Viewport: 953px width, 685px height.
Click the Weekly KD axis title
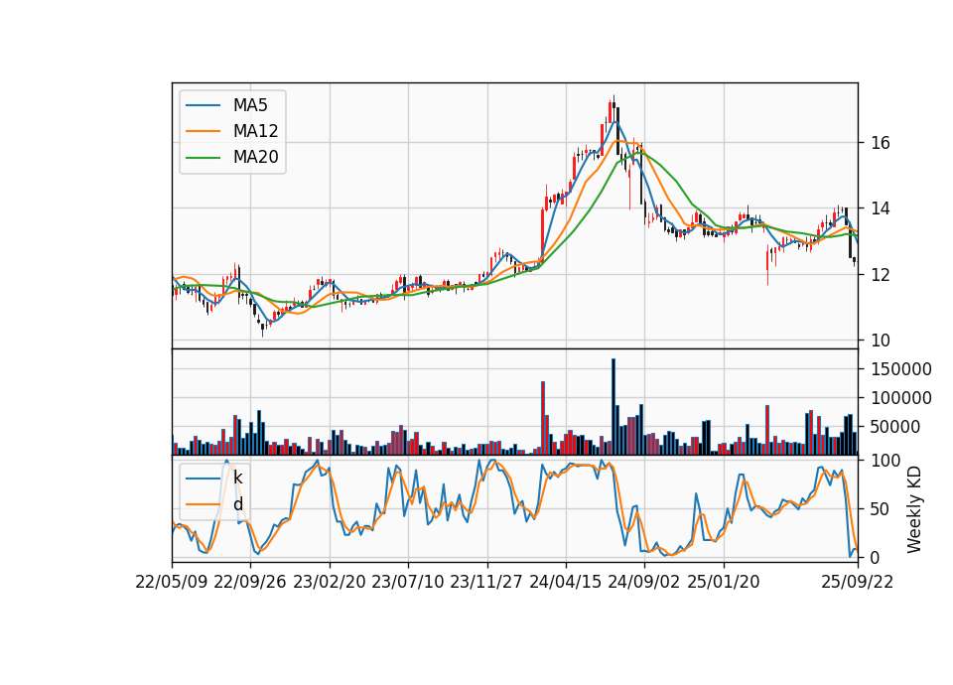pyautogui.click(x=914, y=509)
